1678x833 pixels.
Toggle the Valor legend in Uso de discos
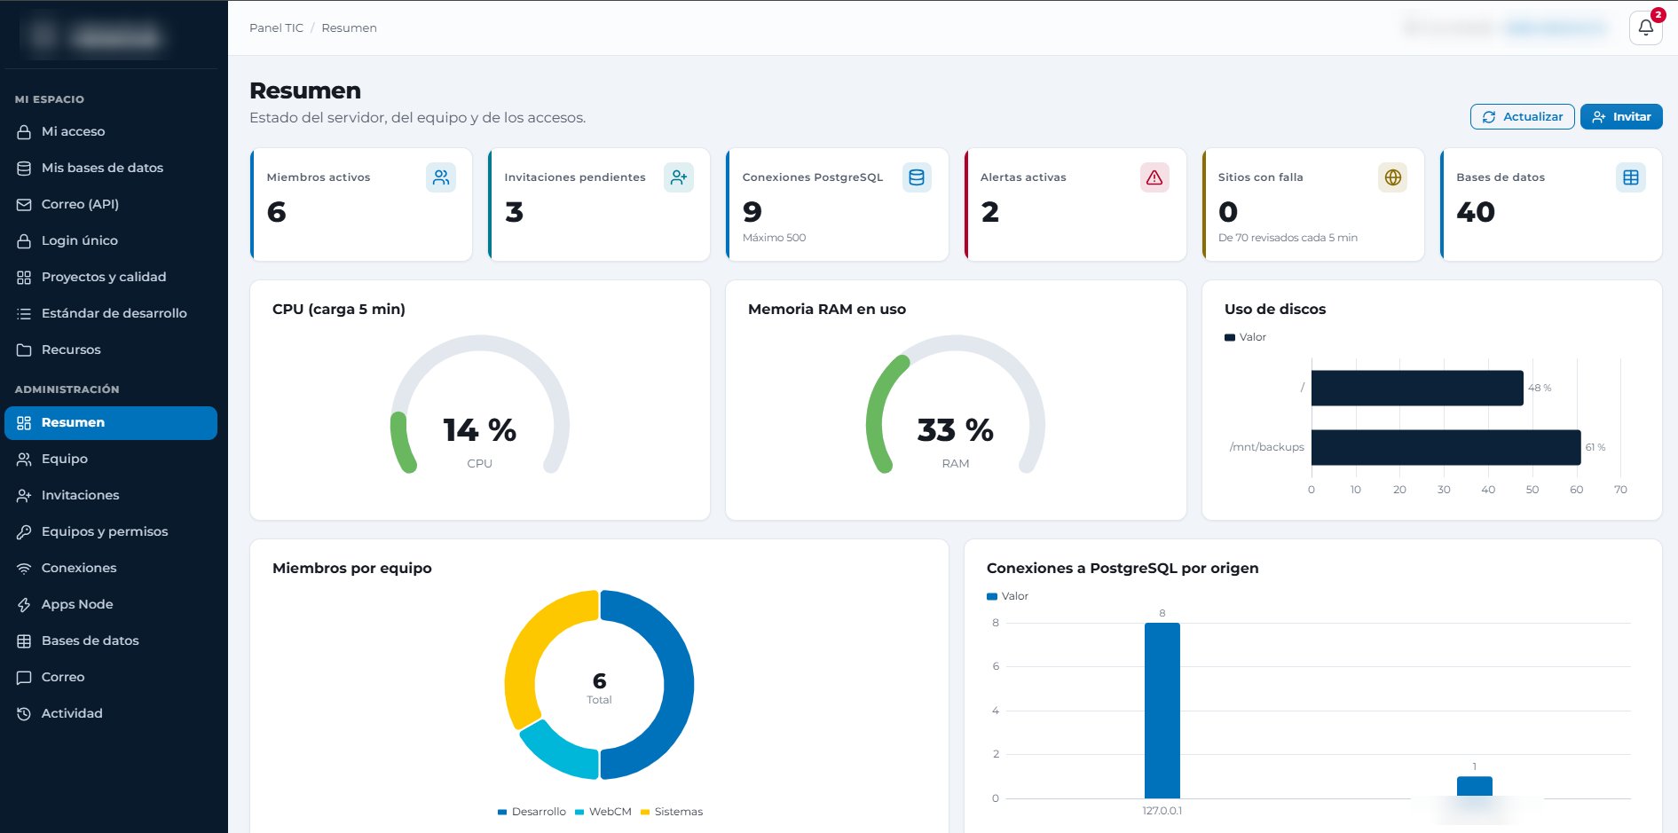pyautogui.click(x=1245, y=337)
